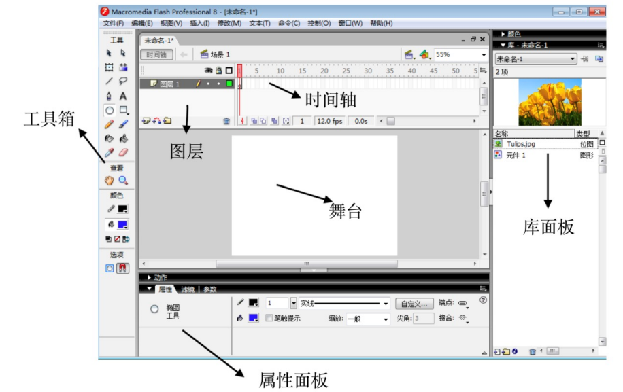Toggle lock all layers padlock icon
This screenshot has height=392, width=623.
tap(218, 71)
